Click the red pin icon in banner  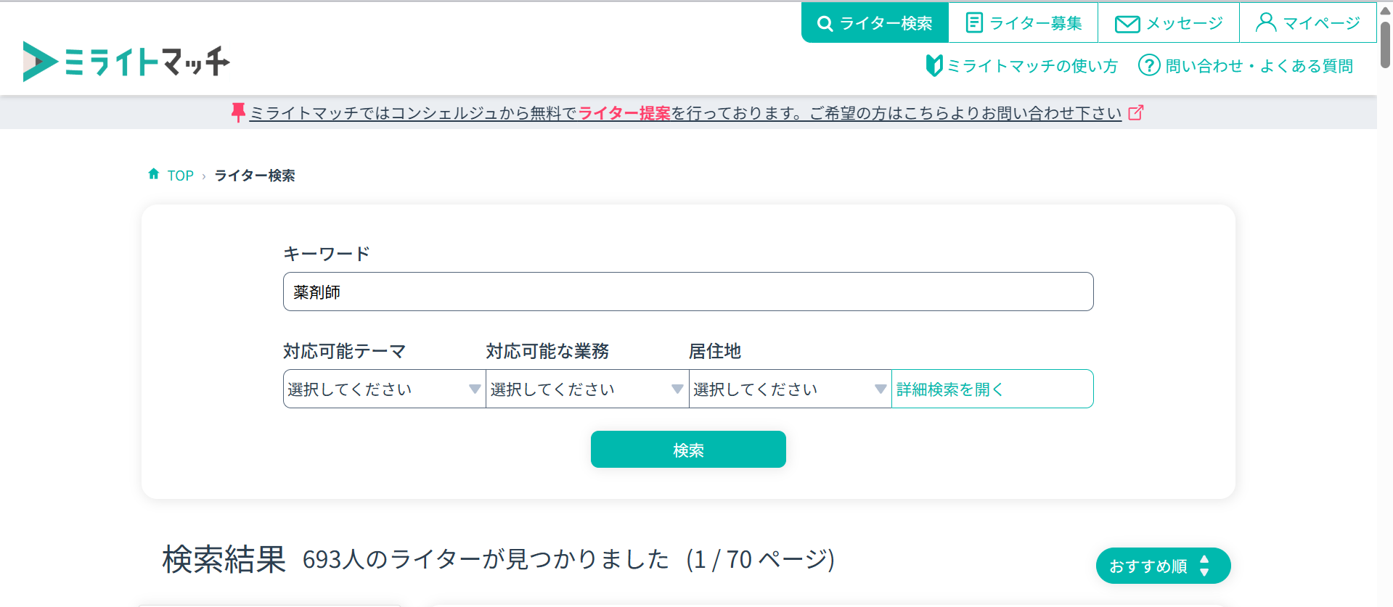coord(237,112)
